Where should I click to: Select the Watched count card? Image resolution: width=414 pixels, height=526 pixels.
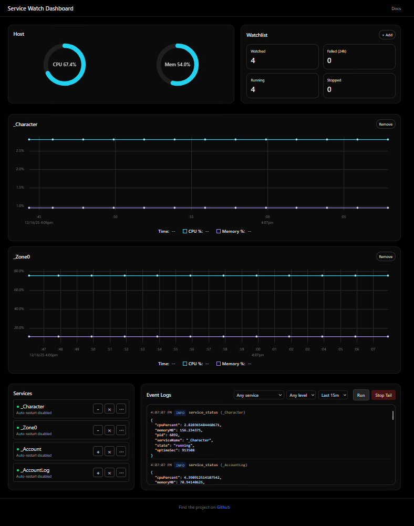point(283,57)
